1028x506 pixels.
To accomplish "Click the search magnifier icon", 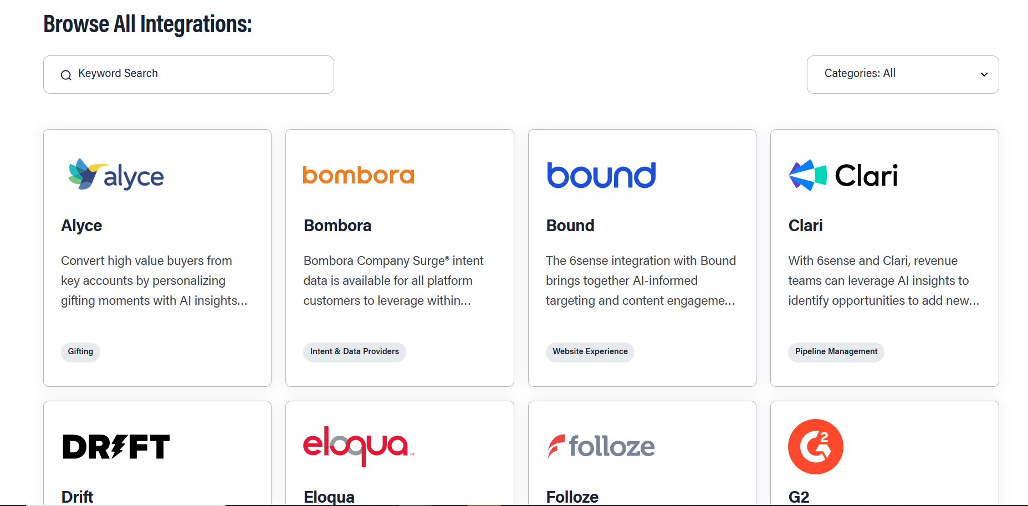I will 66,75.
